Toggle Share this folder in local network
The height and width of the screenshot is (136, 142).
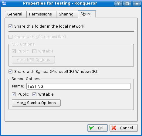(11, 26)
